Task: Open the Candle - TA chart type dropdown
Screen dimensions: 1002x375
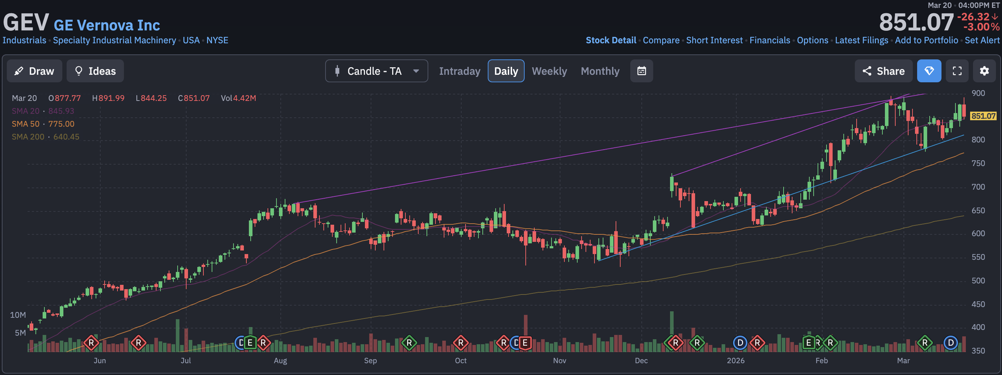Action: pos(376,71)
